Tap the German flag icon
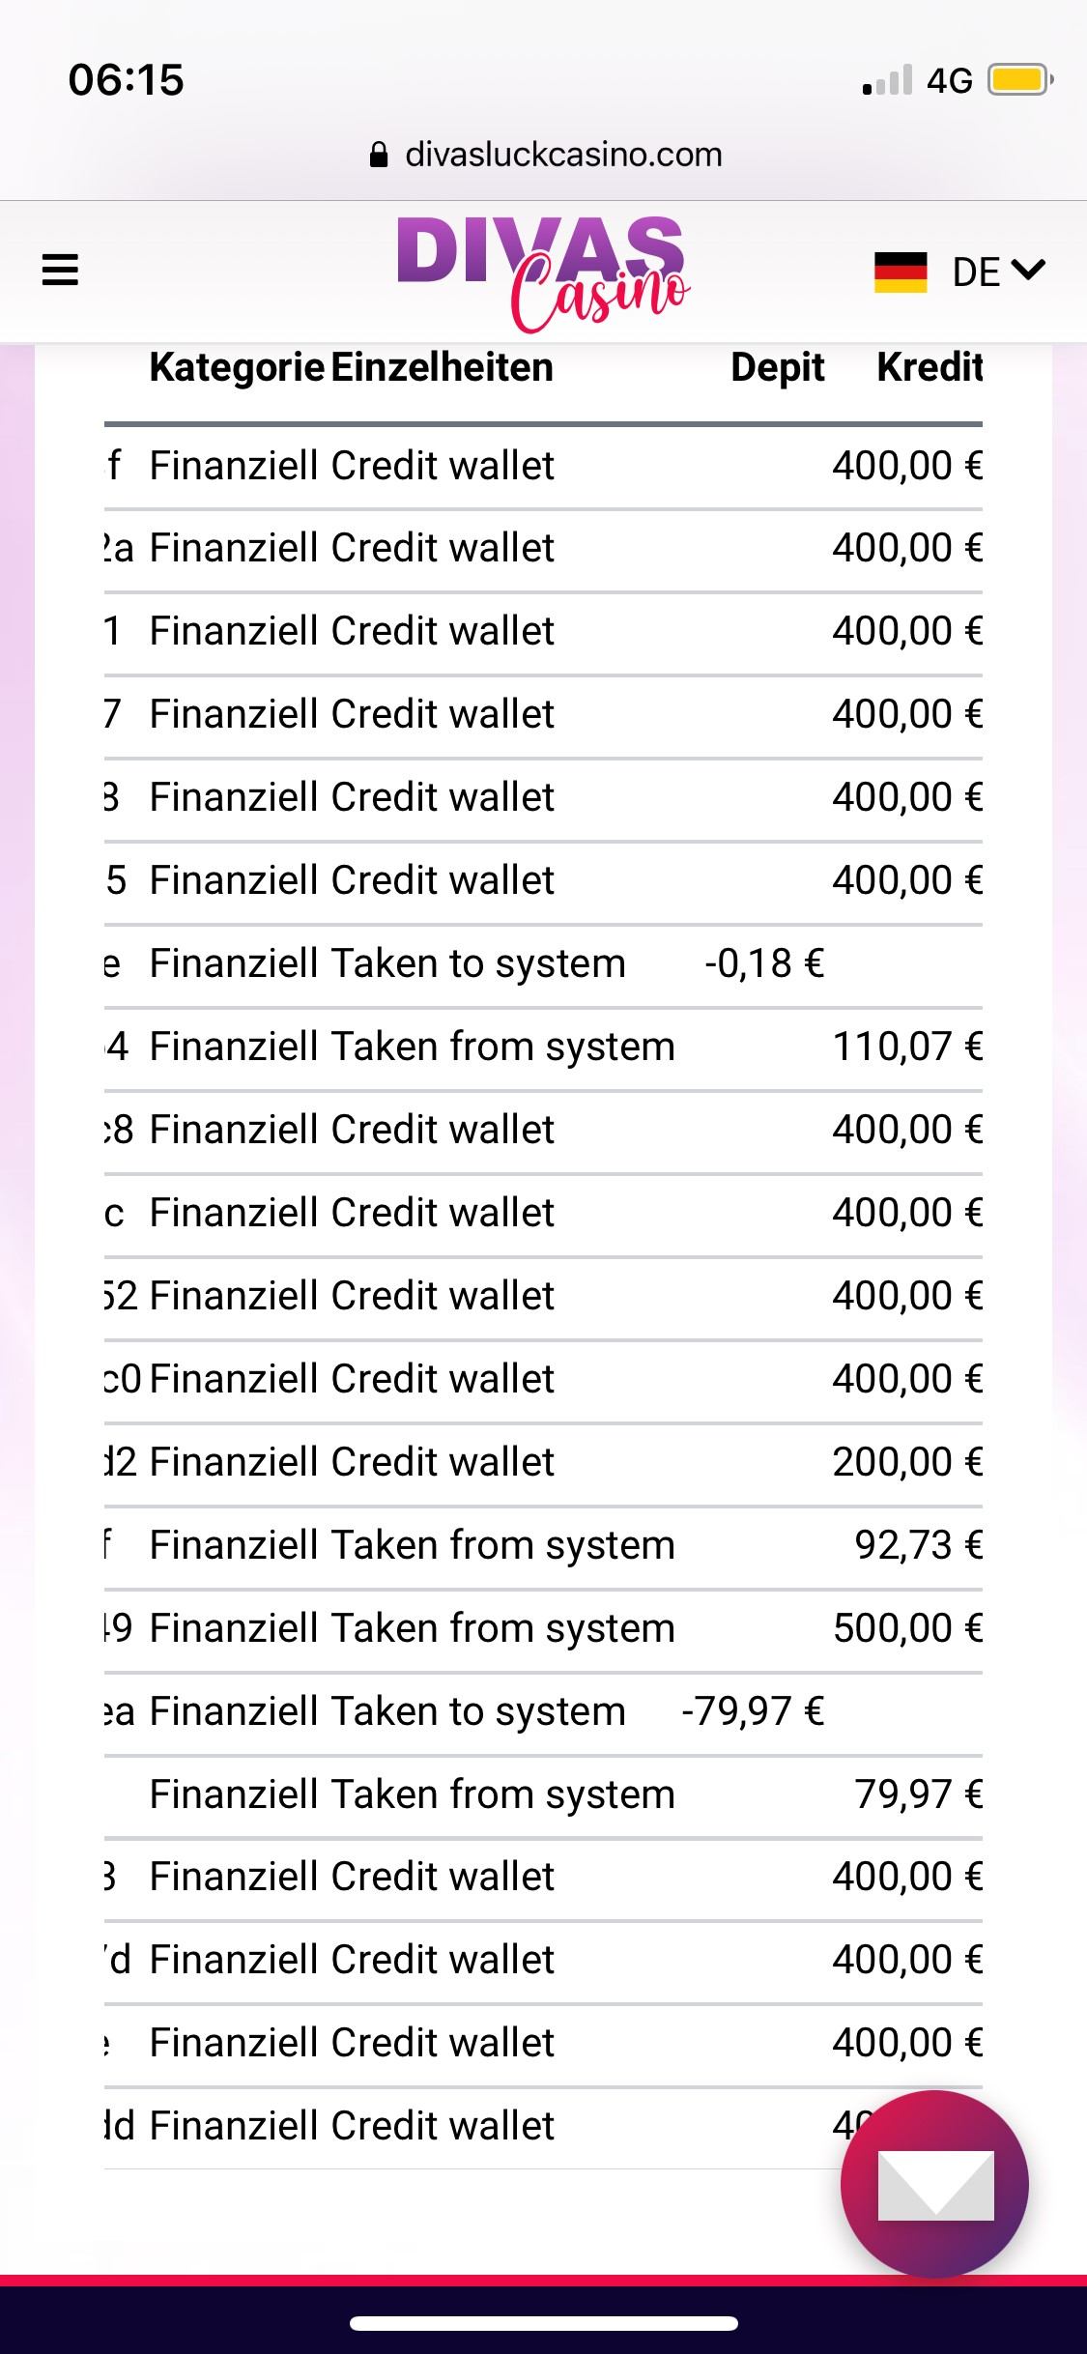The image size is (1087, 2354). point(901,273)
